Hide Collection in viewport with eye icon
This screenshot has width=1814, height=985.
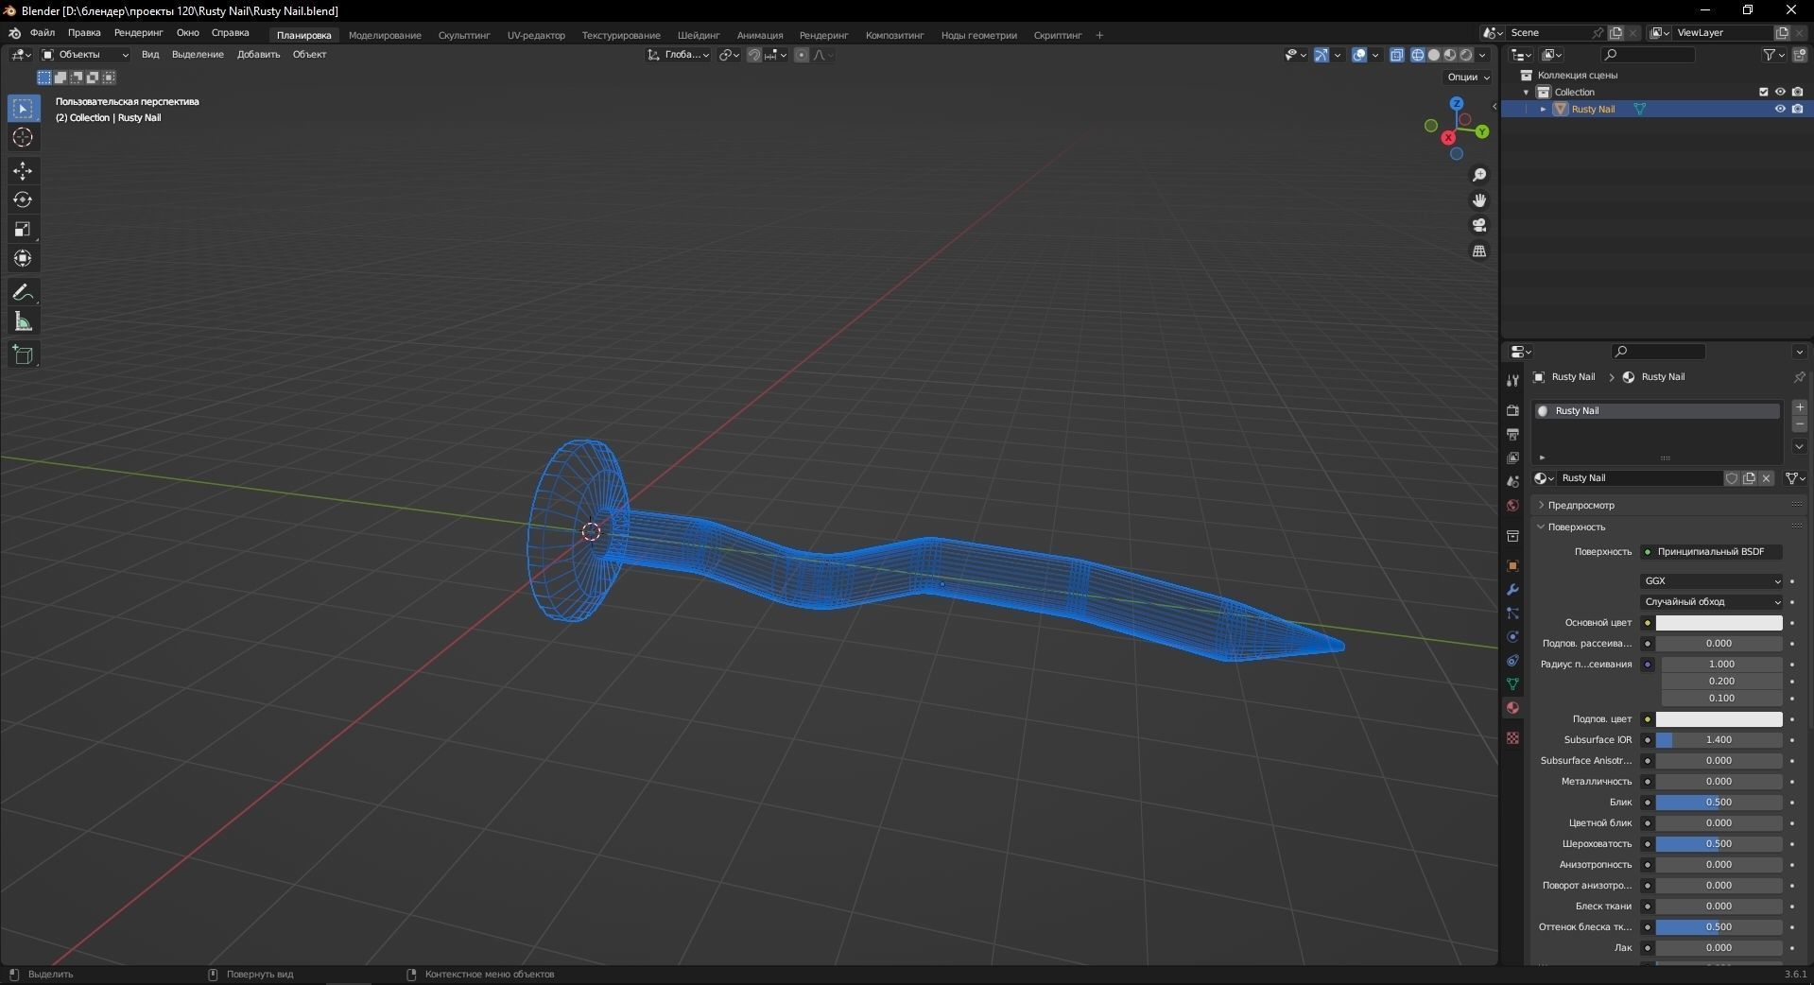(x=1780, y=92)
